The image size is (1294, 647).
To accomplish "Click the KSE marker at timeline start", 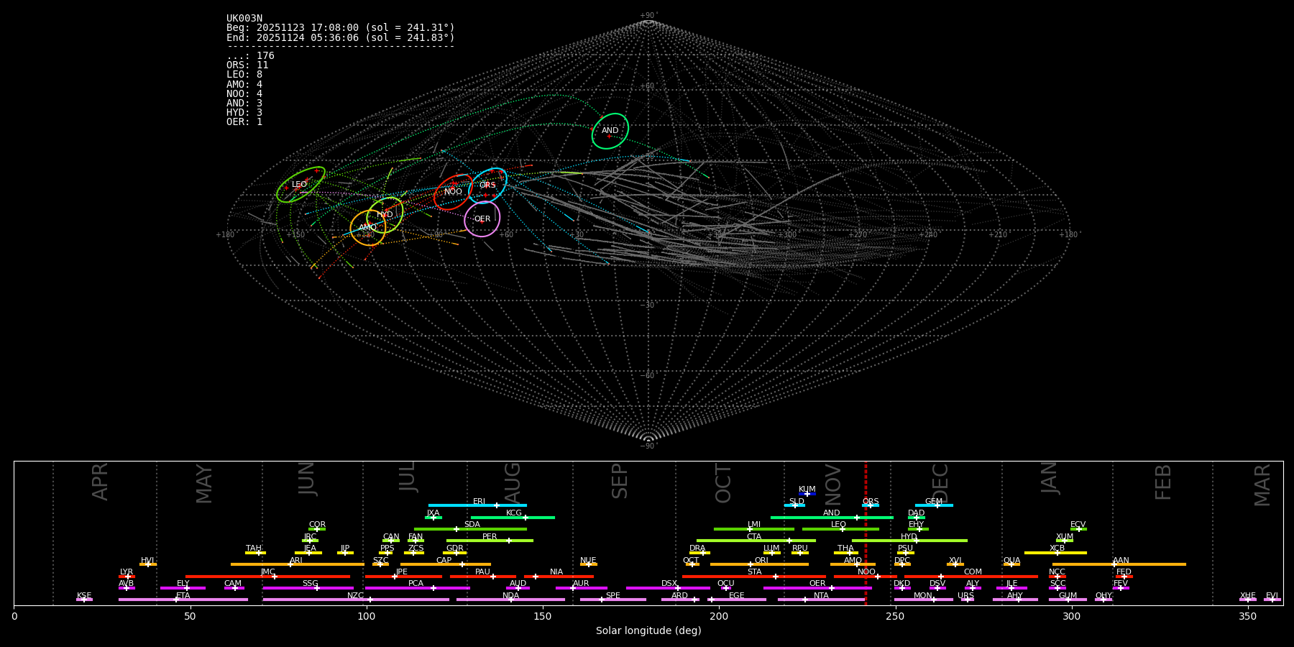I will point(84,600).
